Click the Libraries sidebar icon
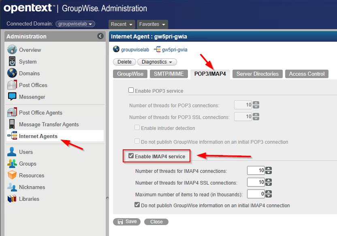This screenshot has height=236, width=337. click(11, 199)
